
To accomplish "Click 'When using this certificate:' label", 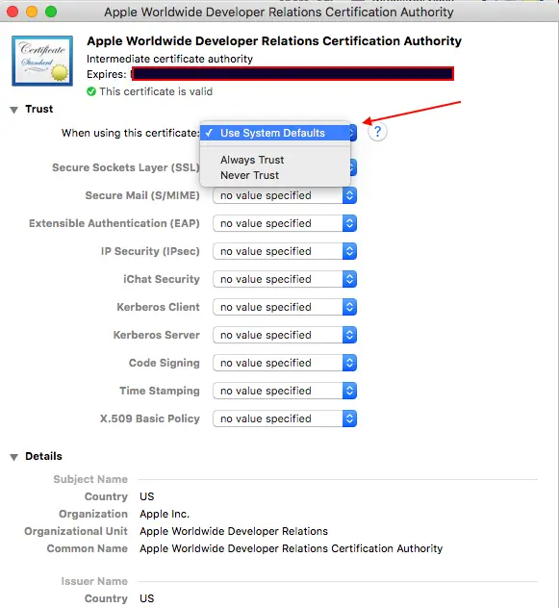I will [130, 133].
